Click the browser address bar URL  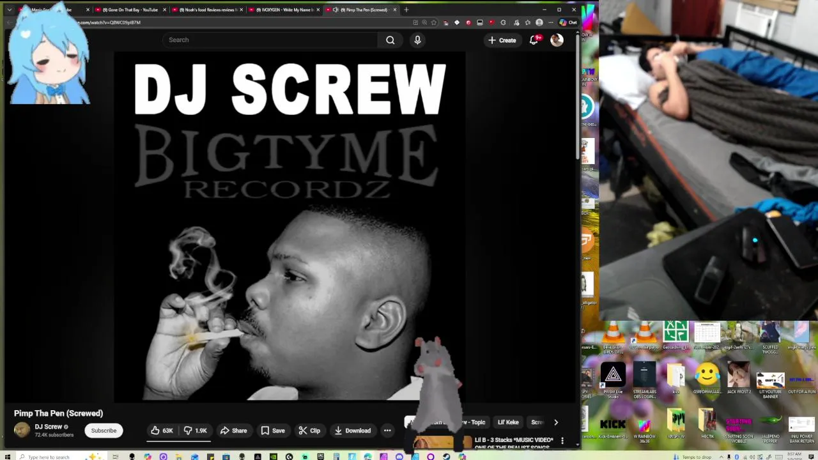tap(109, 22)
